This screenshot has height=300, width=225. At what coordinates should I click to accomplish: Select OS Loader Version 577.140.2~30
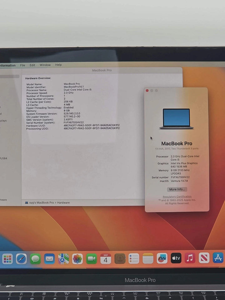pos(72,116)
